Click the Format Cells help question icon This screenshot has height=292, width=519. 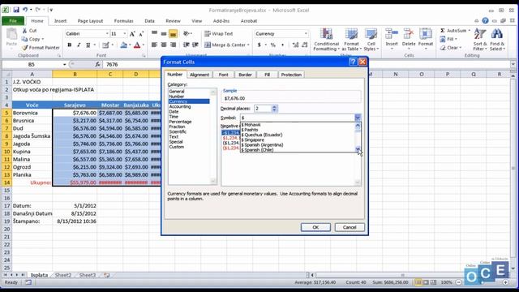(353, 62)
